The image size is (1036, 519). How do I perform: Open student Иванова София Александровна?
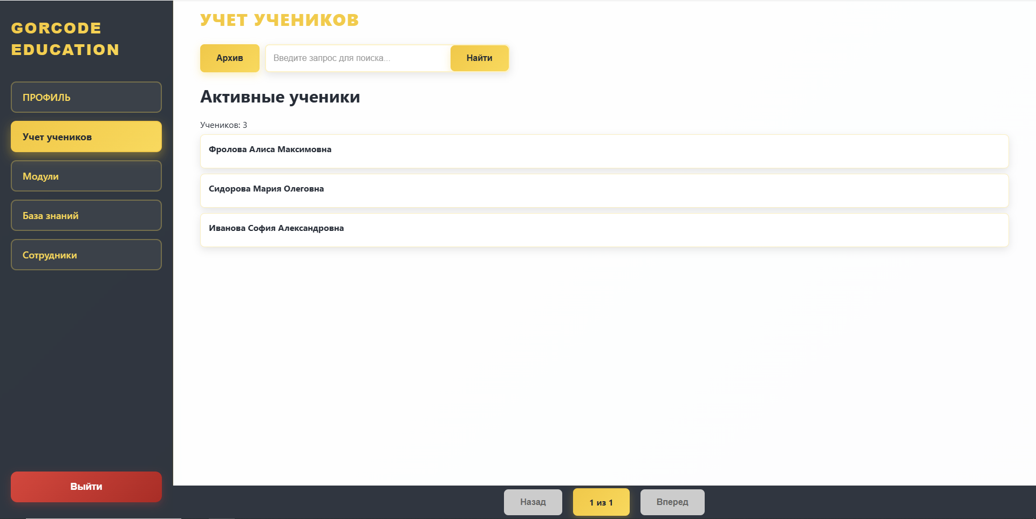[x=604, y=230]
